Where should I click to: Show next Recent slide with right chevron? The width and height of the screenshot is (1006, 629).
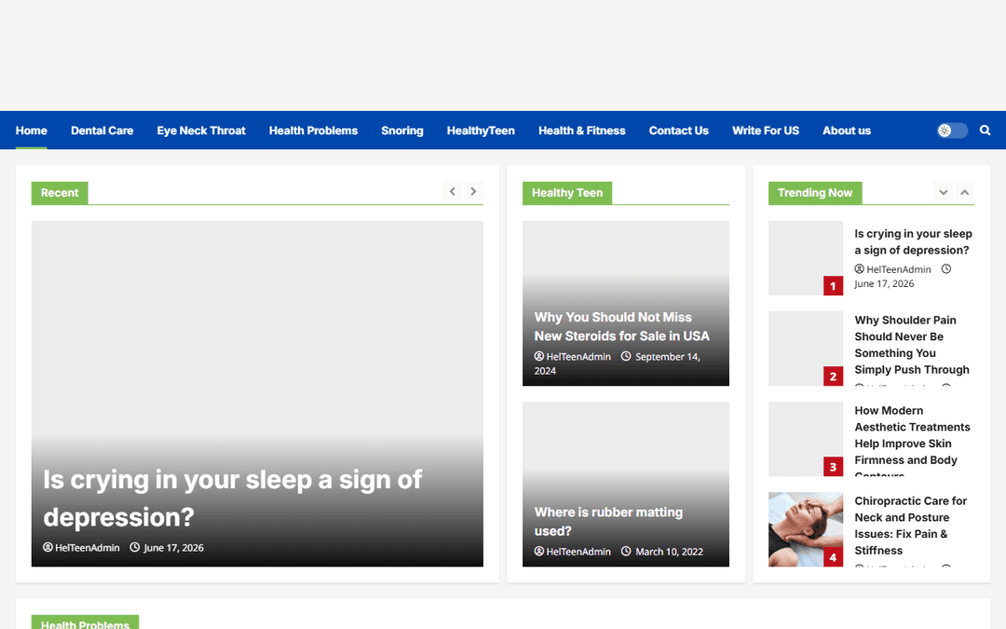click(x=473, y=191)
